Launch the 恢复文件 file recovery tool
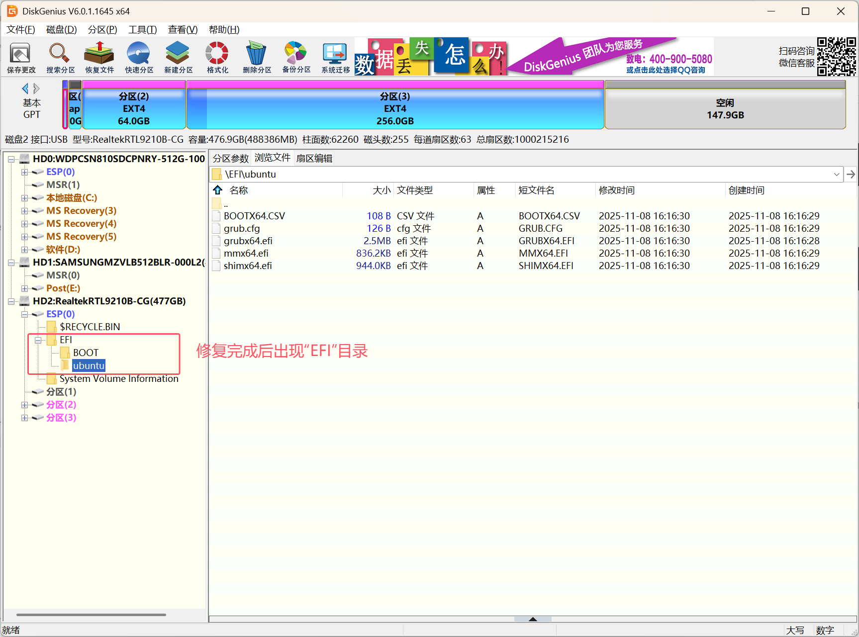The image size is (859, 637). point(99,57)
